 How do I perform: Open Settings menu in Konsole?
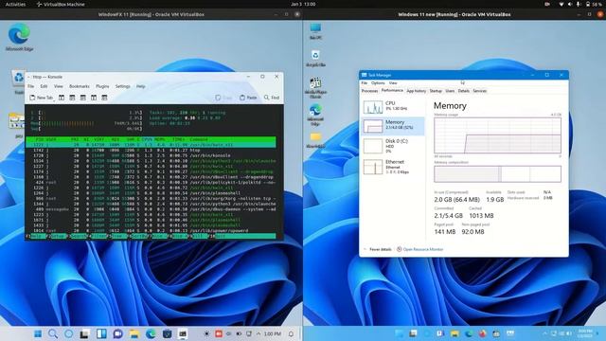click(122, 86)
